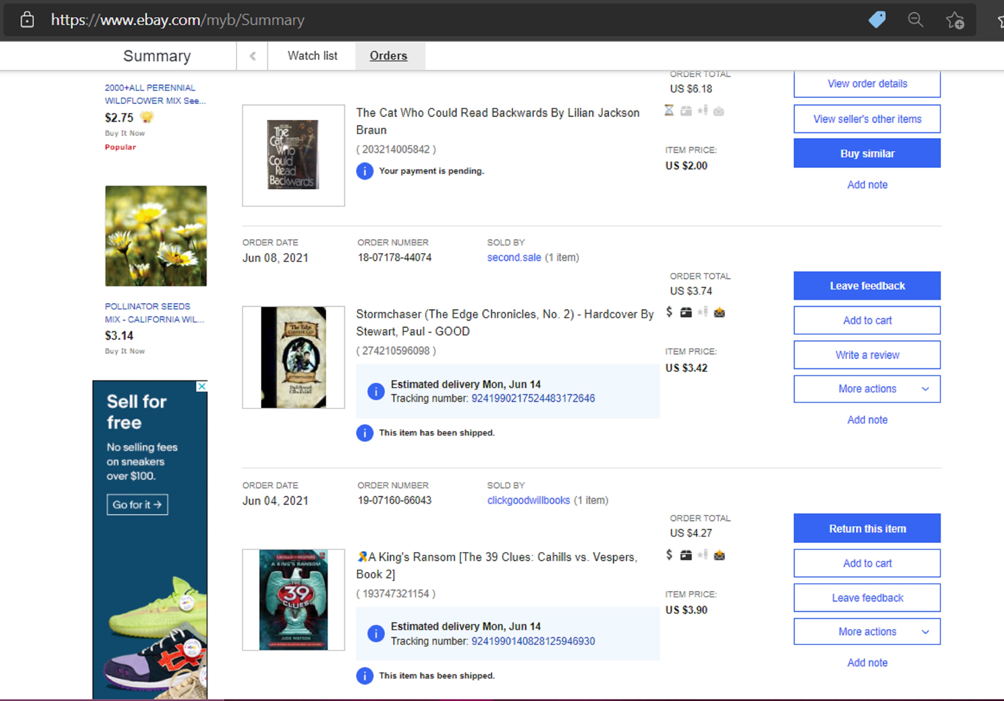Screen dimensions: 1004x701
Task: Click the Buy similar button
Action: pos(867,154)
